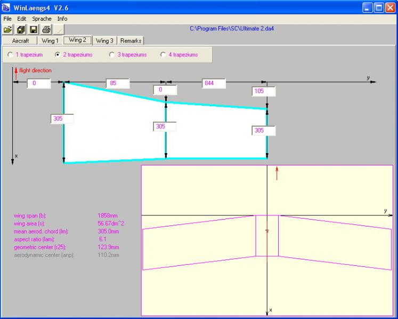Click the 105 sweep offset field
This screenshot has height=319, width=398.
tap(264, 91)
